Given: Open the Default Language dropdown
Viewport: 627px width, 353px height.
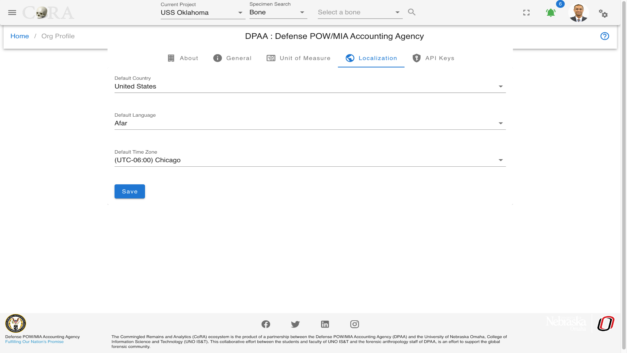Looking at the screenshot, I should pyautogui.click(x=310, y=124).
